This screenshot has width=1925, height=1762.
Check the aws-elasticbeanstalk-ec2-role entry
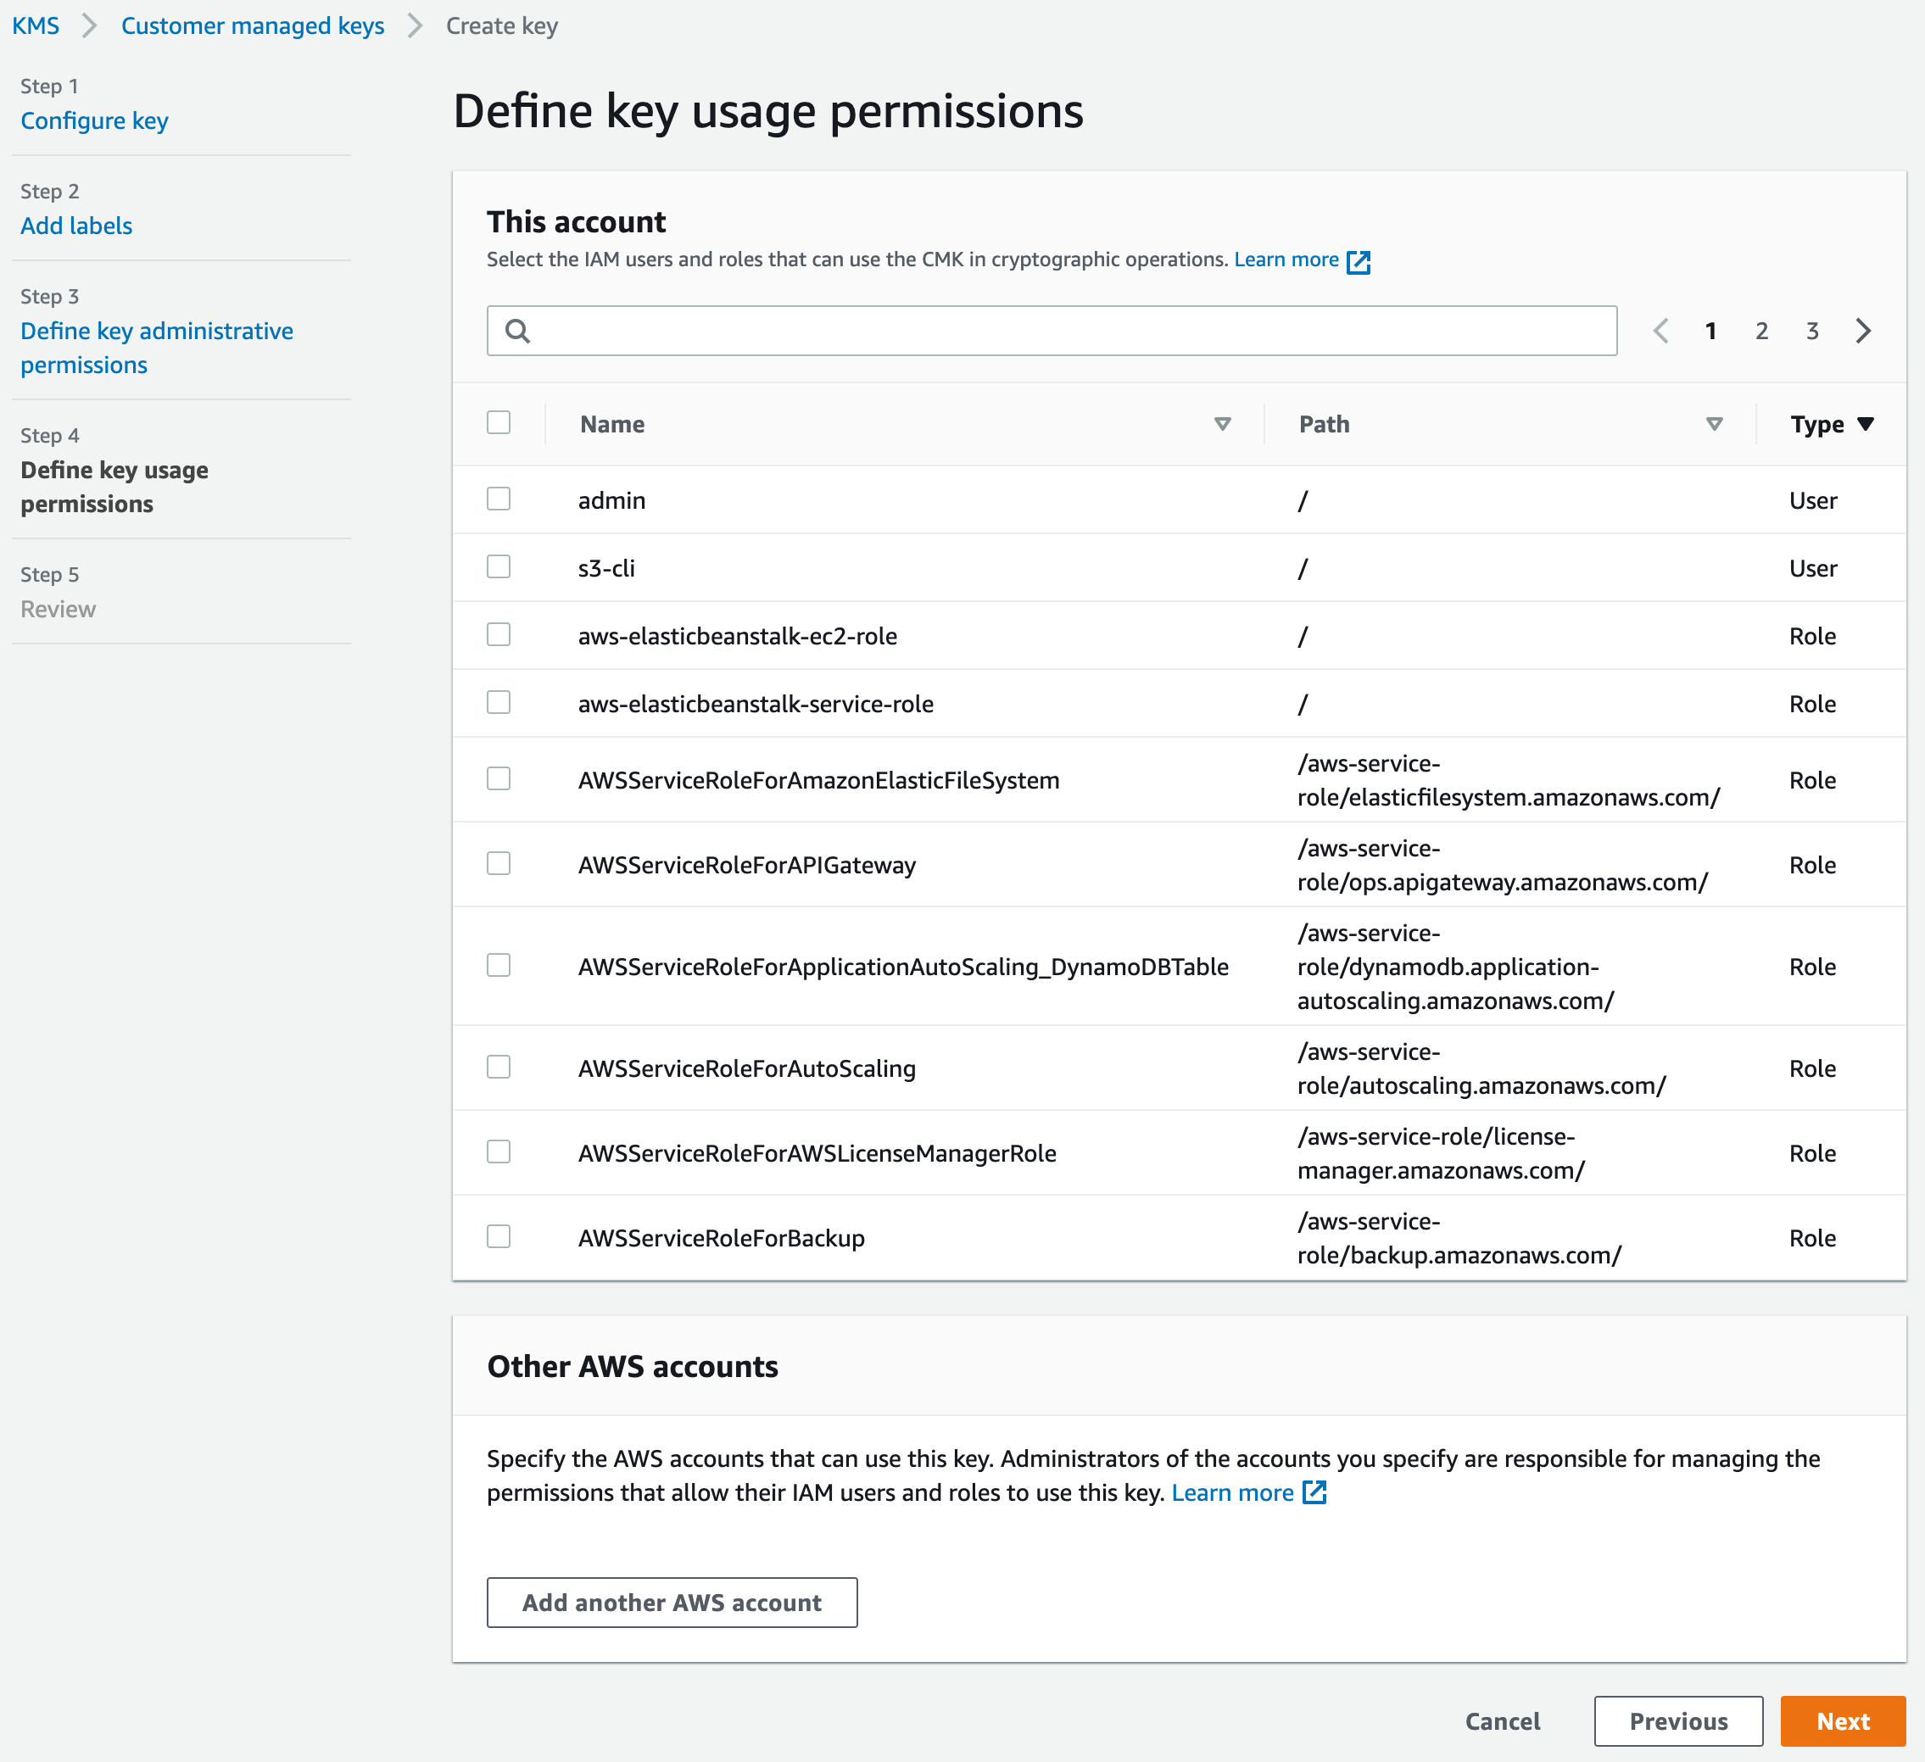[499, 634]
